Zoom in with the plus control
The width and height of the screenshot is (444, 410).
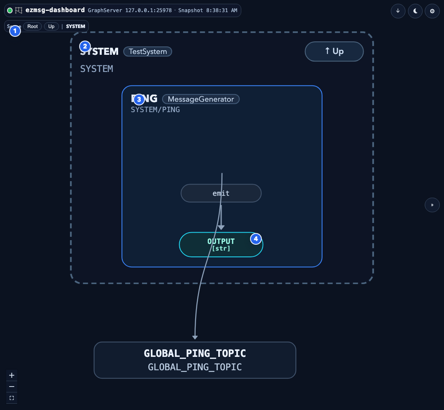click(12, 375)
